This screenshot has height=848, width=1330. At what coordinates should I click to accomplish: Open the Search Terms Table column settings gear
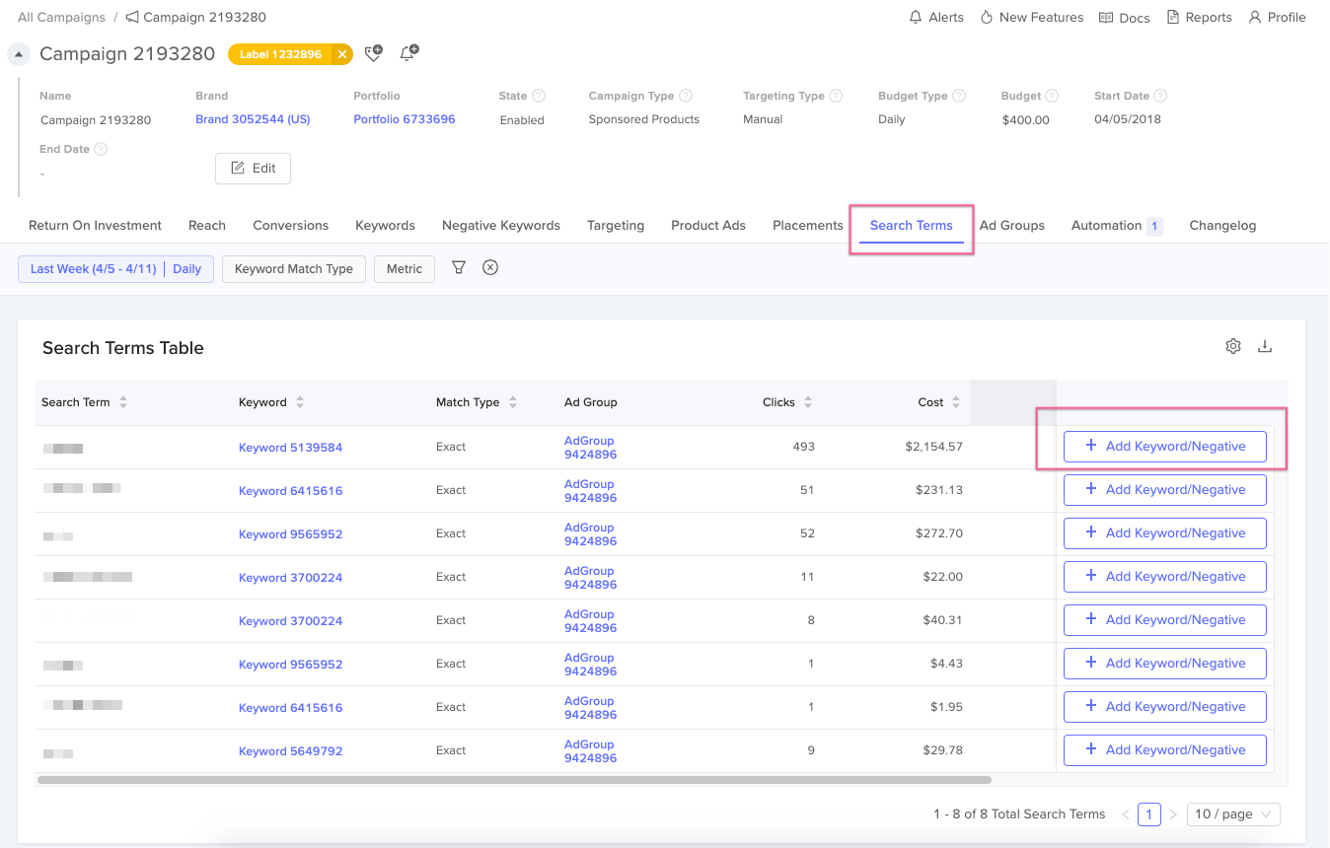click(x=1232, y=346)
